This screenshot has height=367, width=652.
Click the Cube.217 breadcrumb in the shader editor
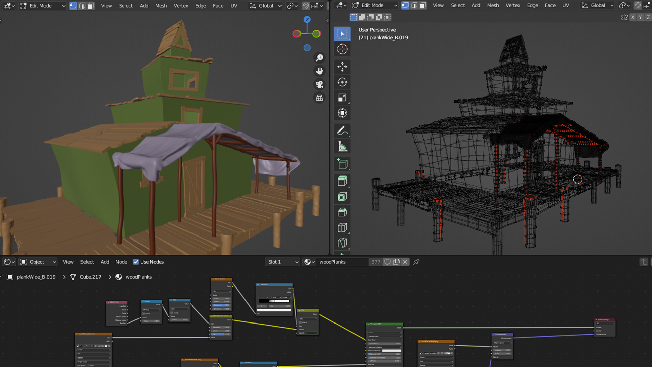pyautogui.click(x=90, y=277)
